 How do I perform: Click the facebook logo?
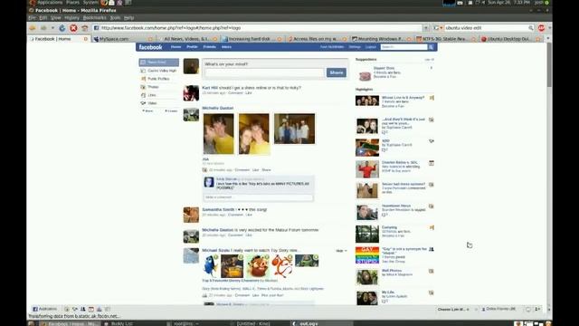point(150,47)
